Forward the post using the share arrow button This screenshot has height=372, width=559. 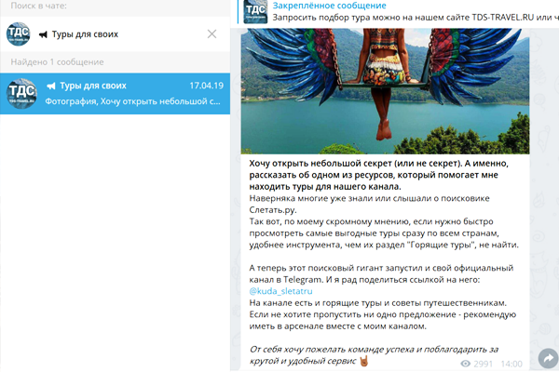point(549,358)
